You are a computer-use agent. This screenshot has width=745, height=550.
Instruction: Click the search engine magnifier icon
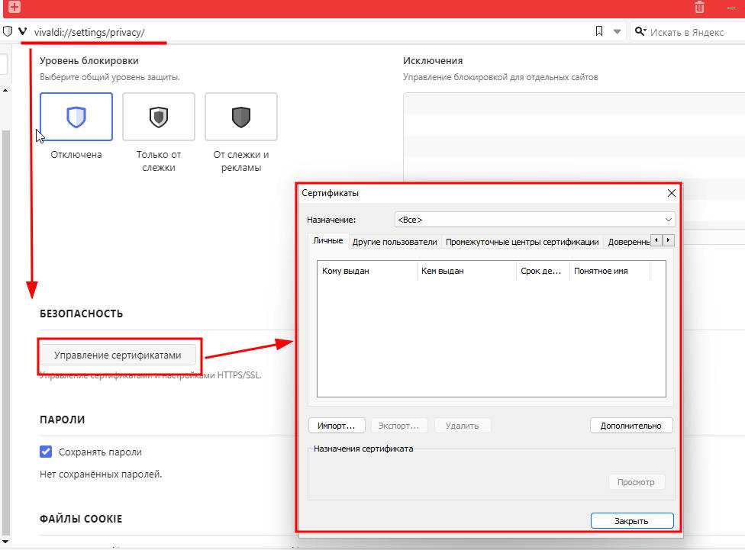(x=640, y=32)
